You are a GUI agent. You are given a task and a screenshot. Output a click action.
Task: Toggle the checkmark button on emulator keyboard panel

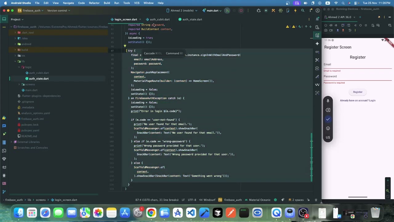pyautogui.click(x=328, y=119)
